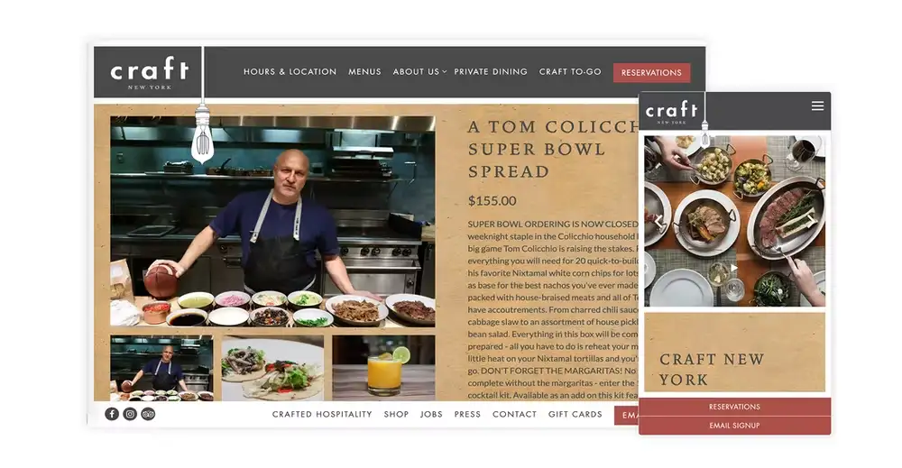Tap the Email Signup mobile button

(x=734, y=426)
